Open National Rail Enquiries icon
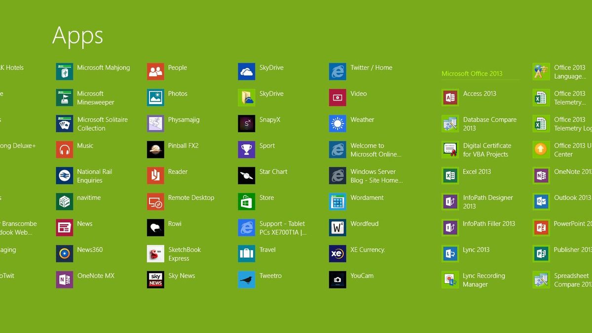This screenshot has height=333, width=592. [x=65, y=176]
